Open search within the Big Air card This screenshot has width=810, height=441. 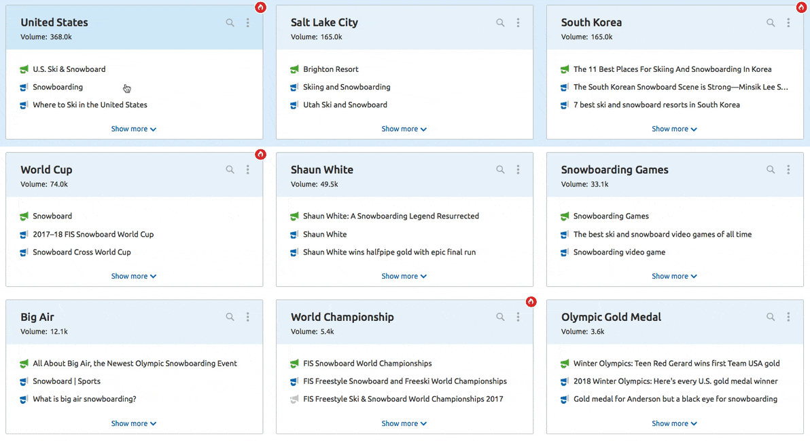(x=230, y=316)
